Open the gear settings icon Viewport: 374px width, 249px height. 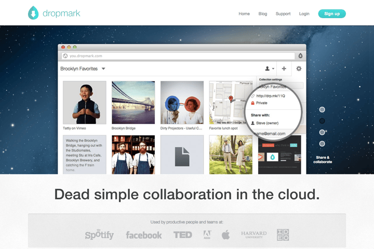[x=299, y=68]
